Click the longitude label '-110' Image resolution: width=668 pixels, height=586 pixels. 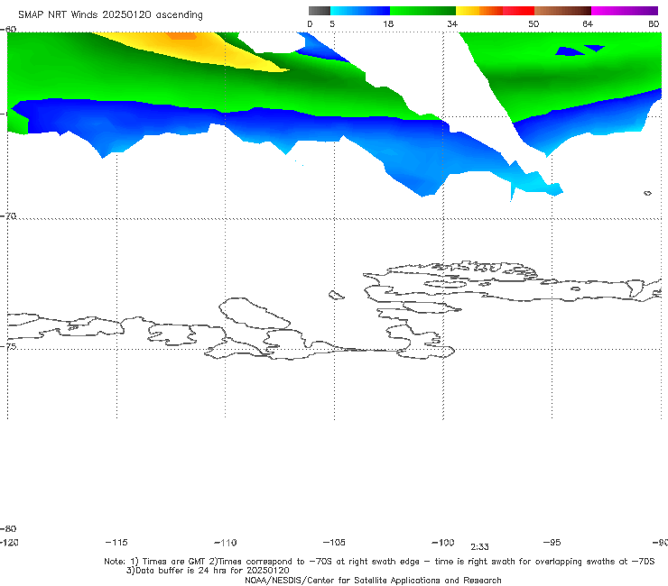(x=226, y=543)
